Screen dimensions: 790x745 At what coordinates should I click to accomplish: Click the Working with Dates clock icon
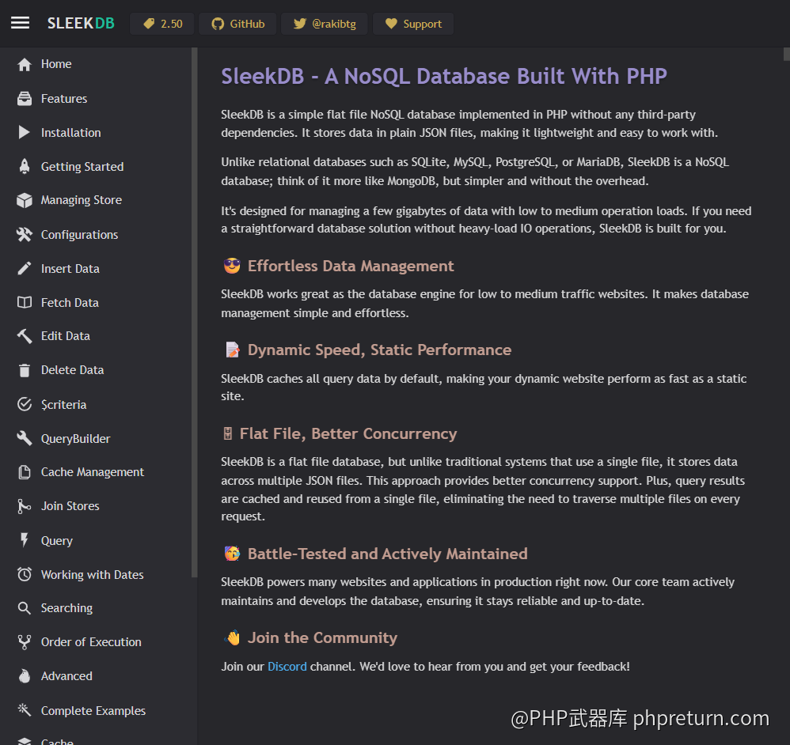point(25,574)
